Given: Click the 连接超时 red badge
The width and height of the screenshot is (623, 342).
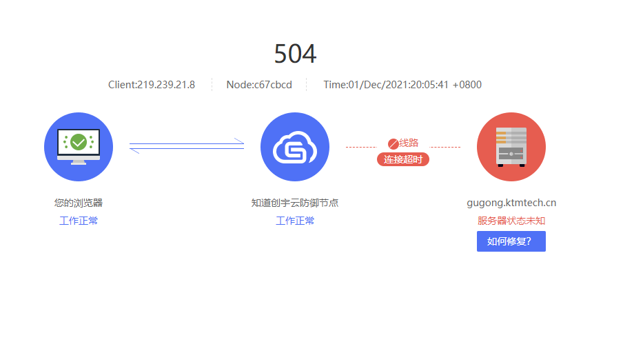Looking at the screenshot, I should pyautogui.click(x=403, y=159).
